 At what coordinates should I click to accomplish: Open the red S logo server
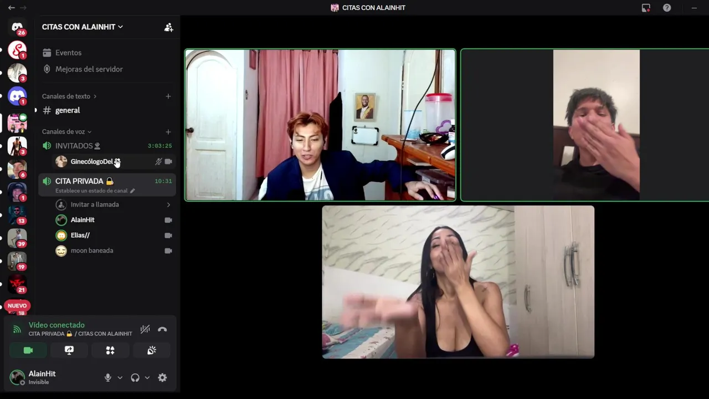17,50
